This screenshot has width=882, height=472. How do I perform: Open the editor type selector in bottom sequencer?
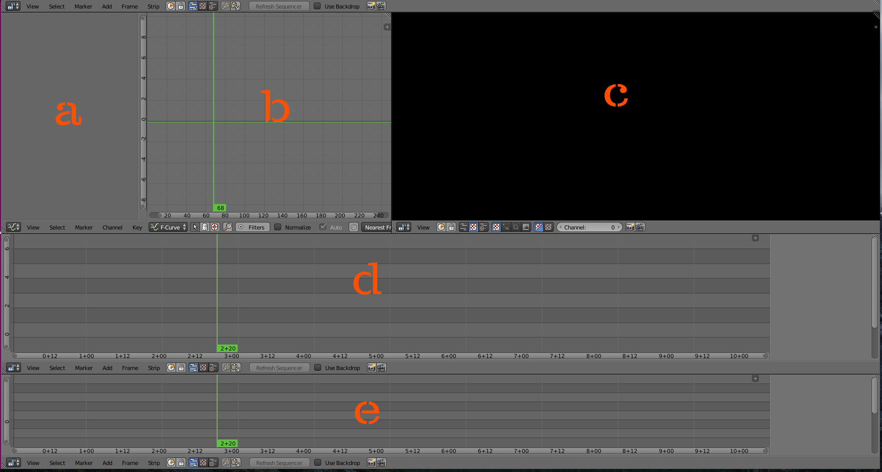tap(13, 462)
